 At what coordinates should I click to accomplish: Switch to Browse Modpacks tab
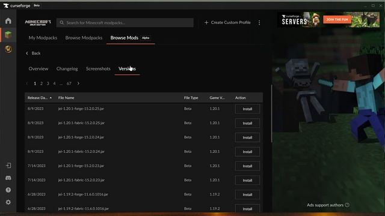pyautogui.click(x=84, y=38)
